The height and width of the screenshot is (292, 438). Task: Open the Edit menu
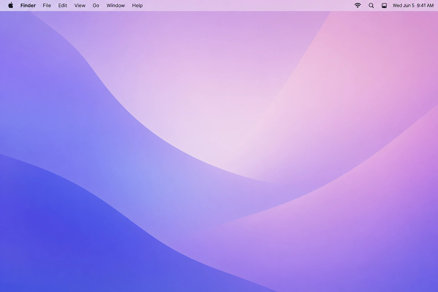(62, 5)
